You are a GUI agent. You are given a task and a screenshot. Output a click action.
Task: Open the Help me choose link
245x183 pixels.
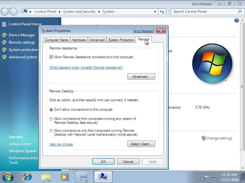[x=61, y=144]
